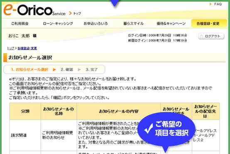230x154 pixels.
Task: Click the トップ breadcrumb link
Action: (11, 48)
